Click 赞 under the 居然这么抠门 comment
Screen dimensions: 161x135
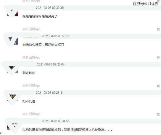point(158,58)
